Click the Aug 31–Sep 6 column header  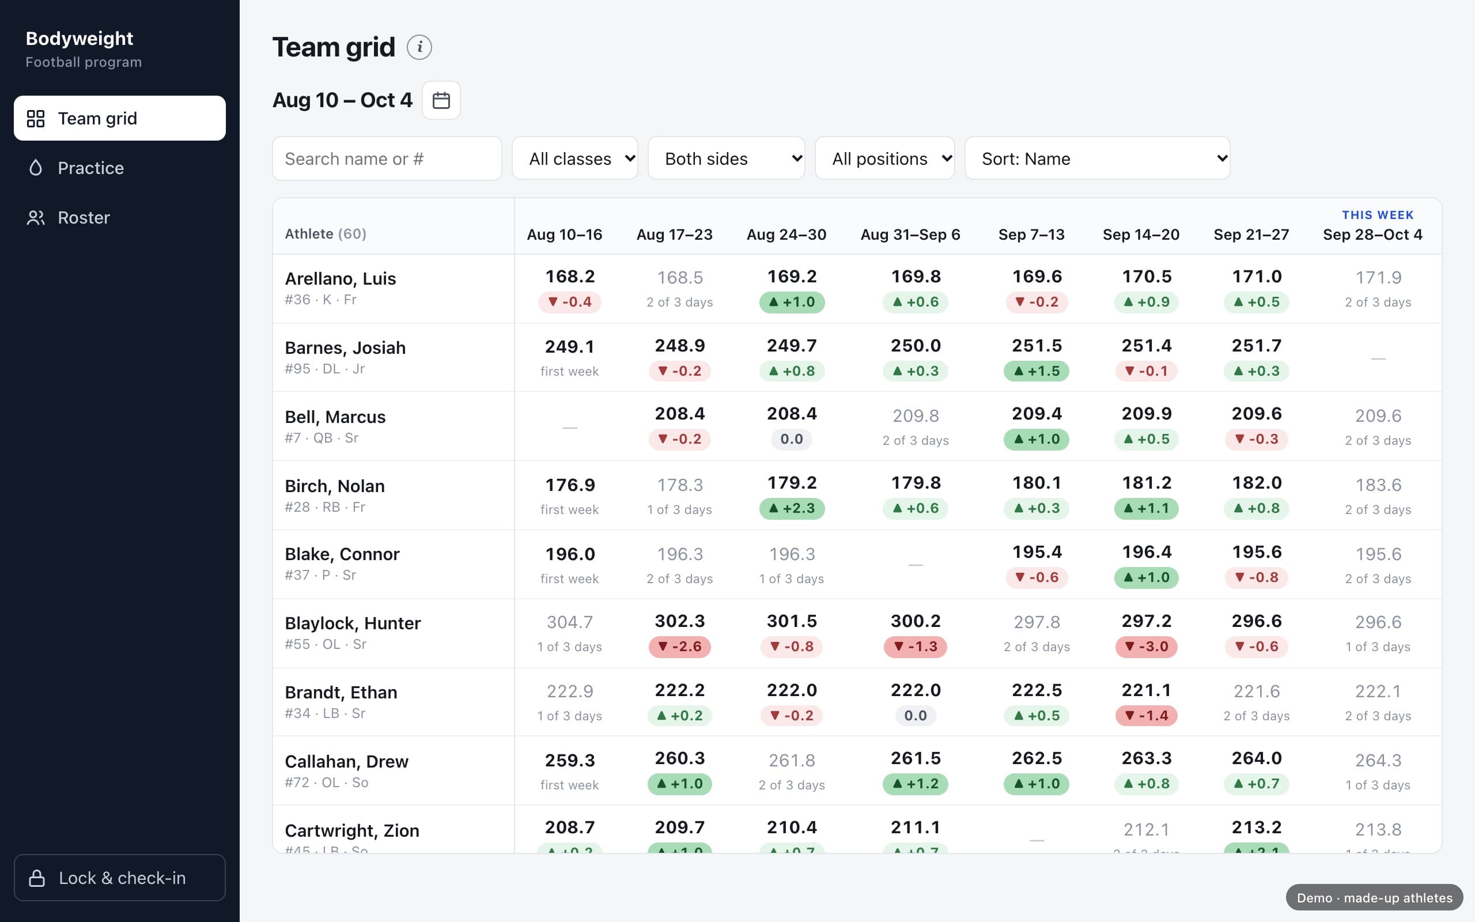[x=910, y=235]
